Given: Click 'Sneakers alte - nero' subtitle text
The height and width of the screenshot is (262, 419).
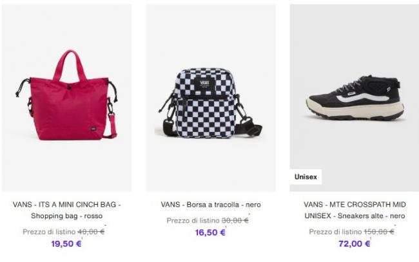Looking at the screenshot, I should click(x=371, y=216).
